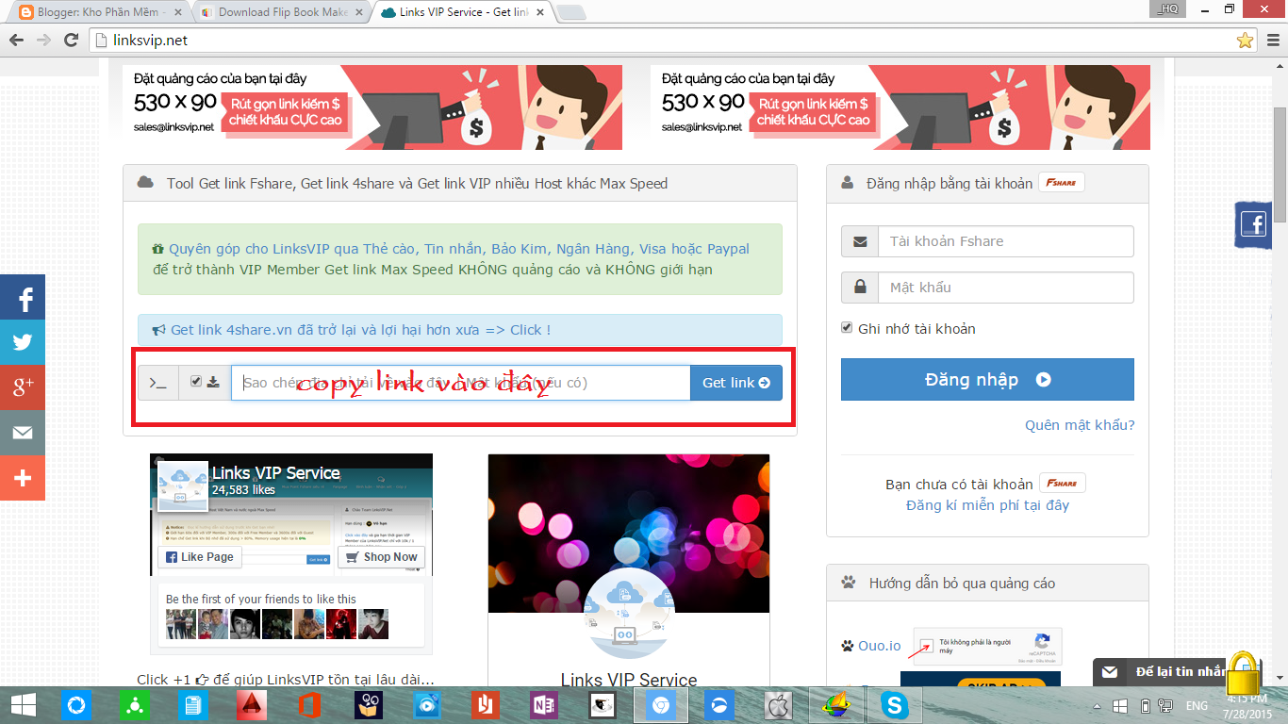Image resolution: width=1288 pixels, height=724 pixels.
Task: Select the Links VIP Service tab
Action: point(462,12)
